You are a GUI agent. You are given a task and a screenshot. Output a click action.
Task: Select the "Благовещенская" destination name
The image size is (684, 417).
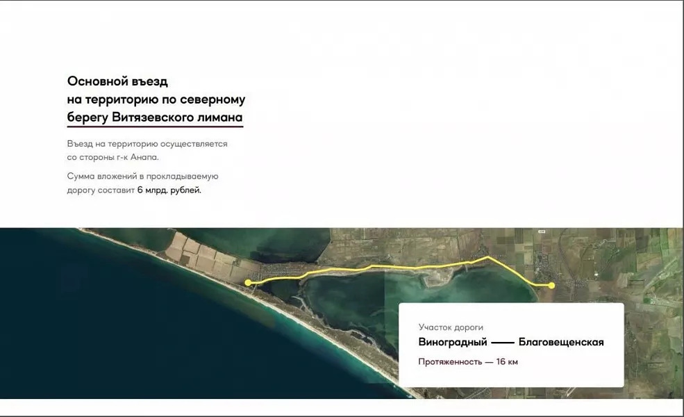[561, 342]
